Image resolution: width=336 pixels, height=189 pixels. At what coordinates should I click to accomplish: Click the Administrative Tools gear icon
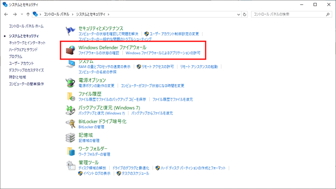[71, 165]
